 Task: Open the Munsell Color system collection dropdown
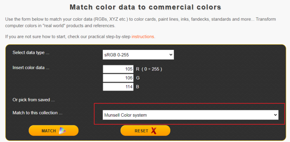tap(191, 115)
